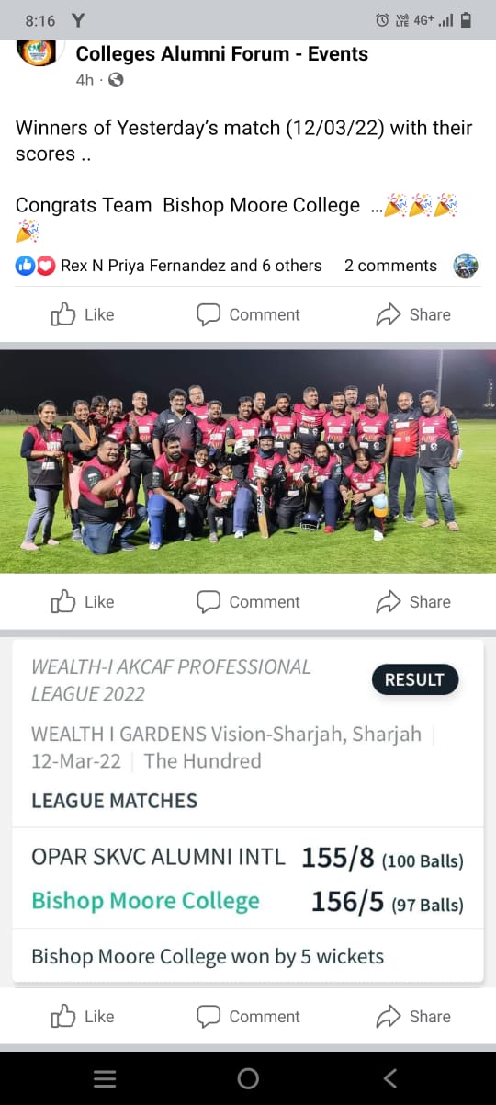Tap the commenter avatar next to 2 comments
496x1105 pixels.
tap(466, 266)
